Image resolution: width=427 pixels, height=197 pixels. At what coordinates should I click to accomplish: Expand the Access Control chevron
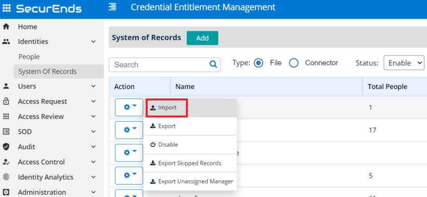point(93,162)
